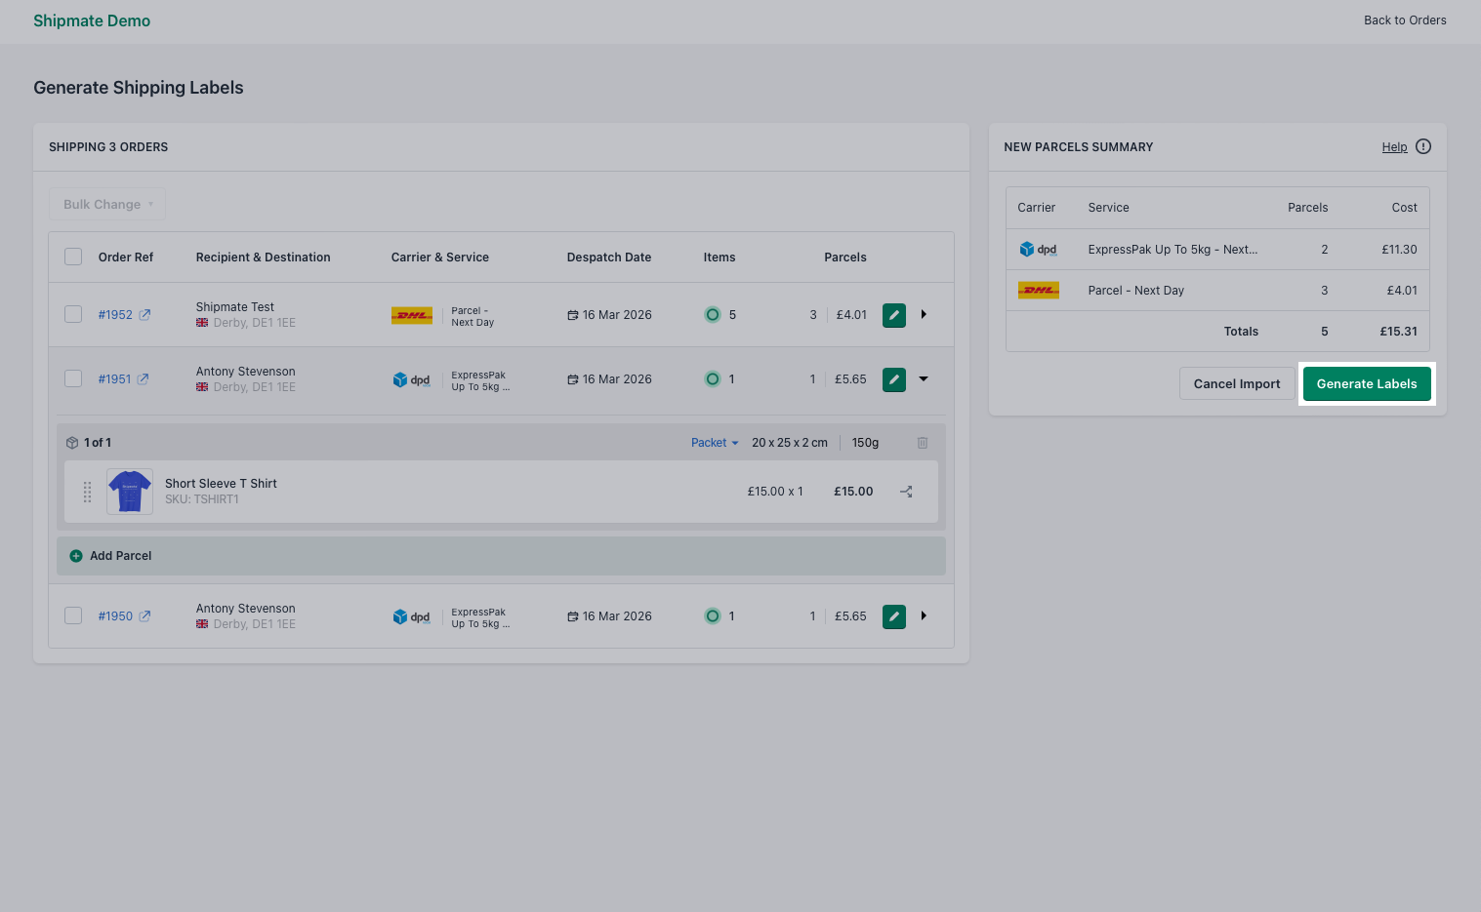The height and width of the screenshot is (912, 1481).
Task: Open order #1952 external link icon
Action: coord(145,315)
